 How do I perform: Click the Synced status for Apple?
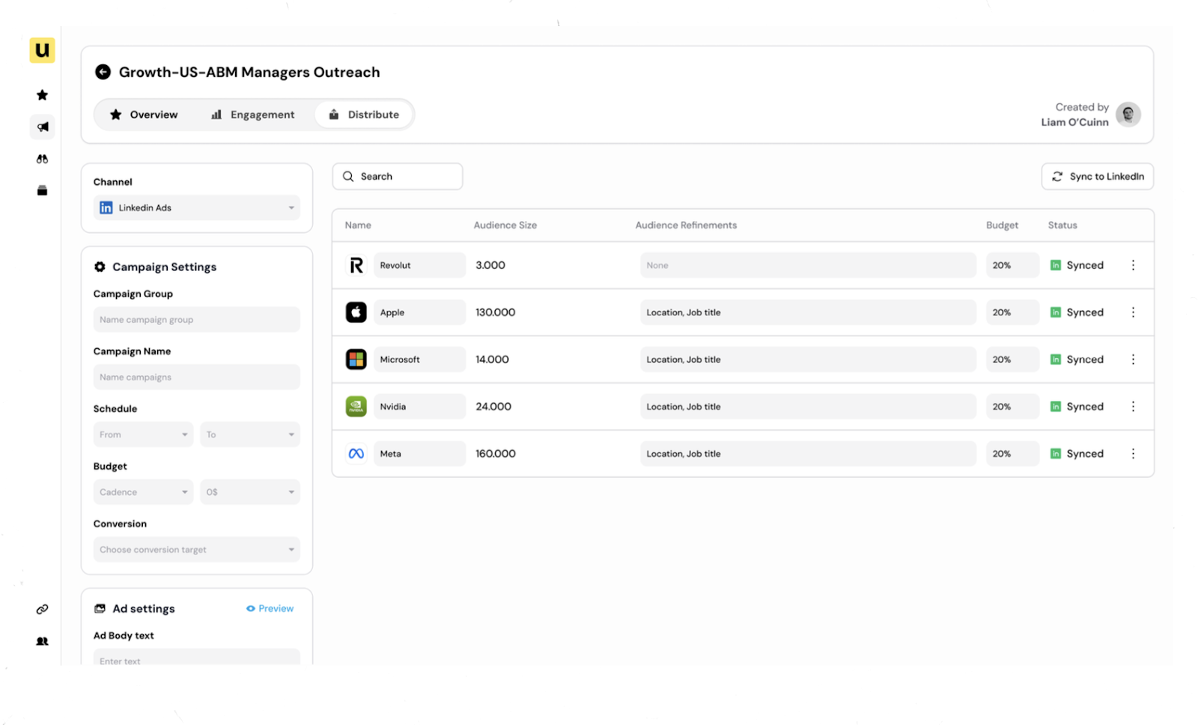[x=1077, y=312]
